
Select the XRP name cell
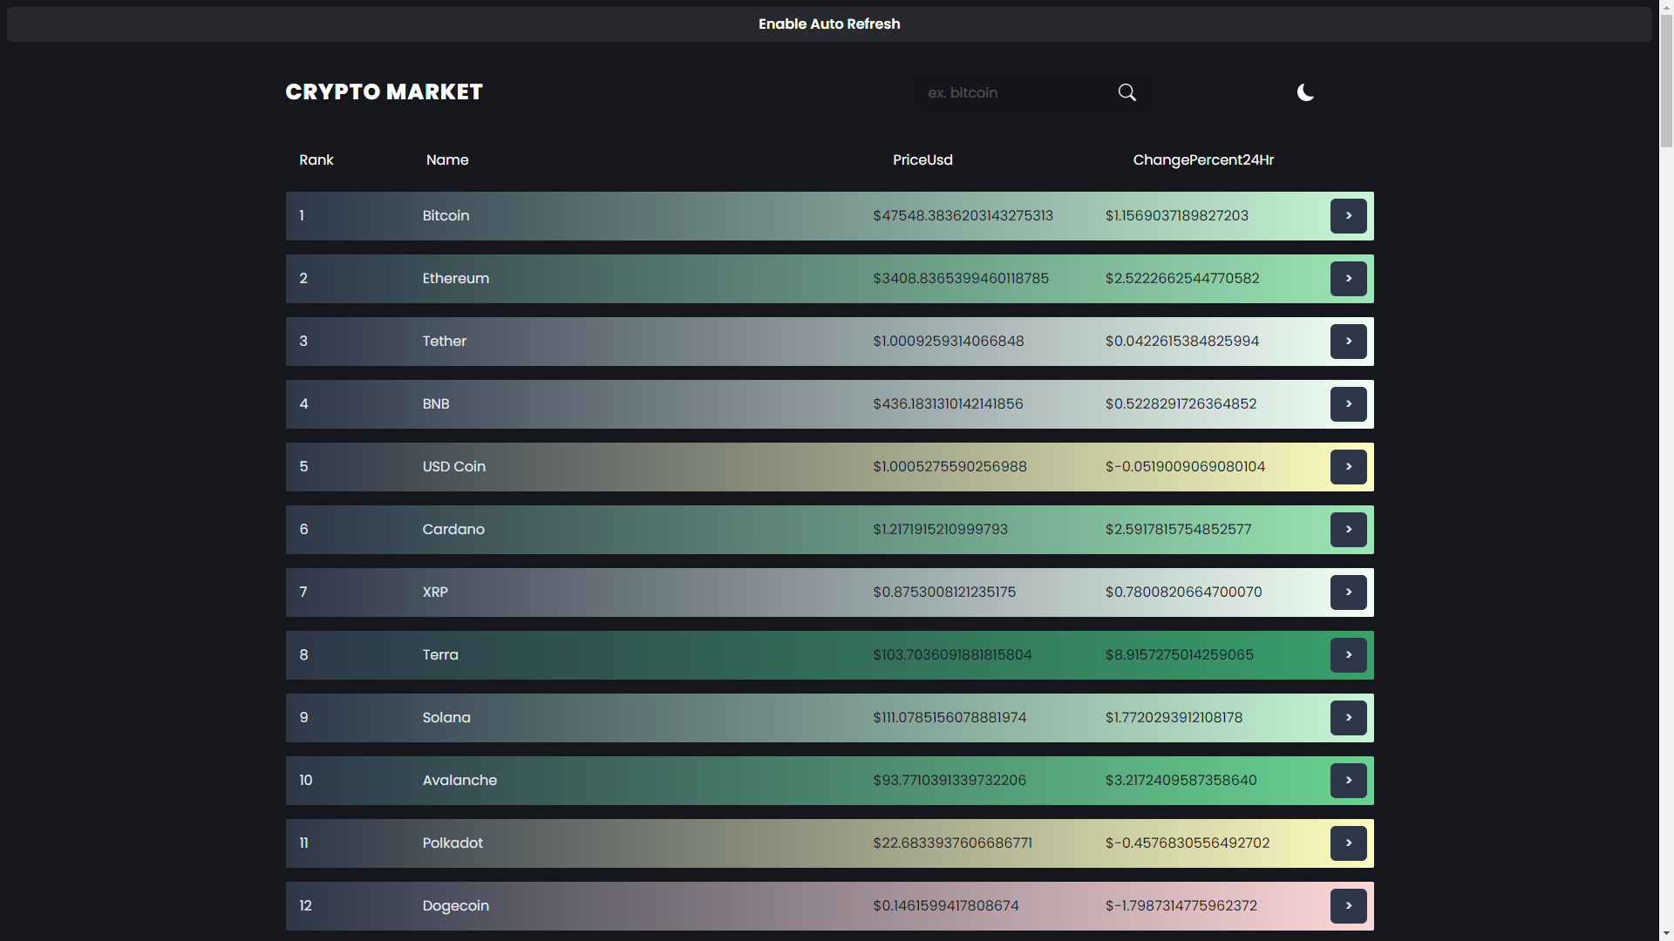click(435, 592)
